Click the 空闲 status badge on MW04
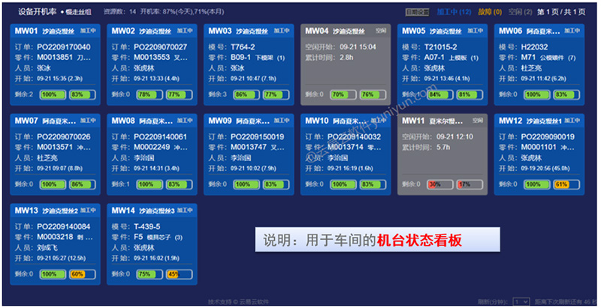This screenshot has width=601, height=308. 381,31
